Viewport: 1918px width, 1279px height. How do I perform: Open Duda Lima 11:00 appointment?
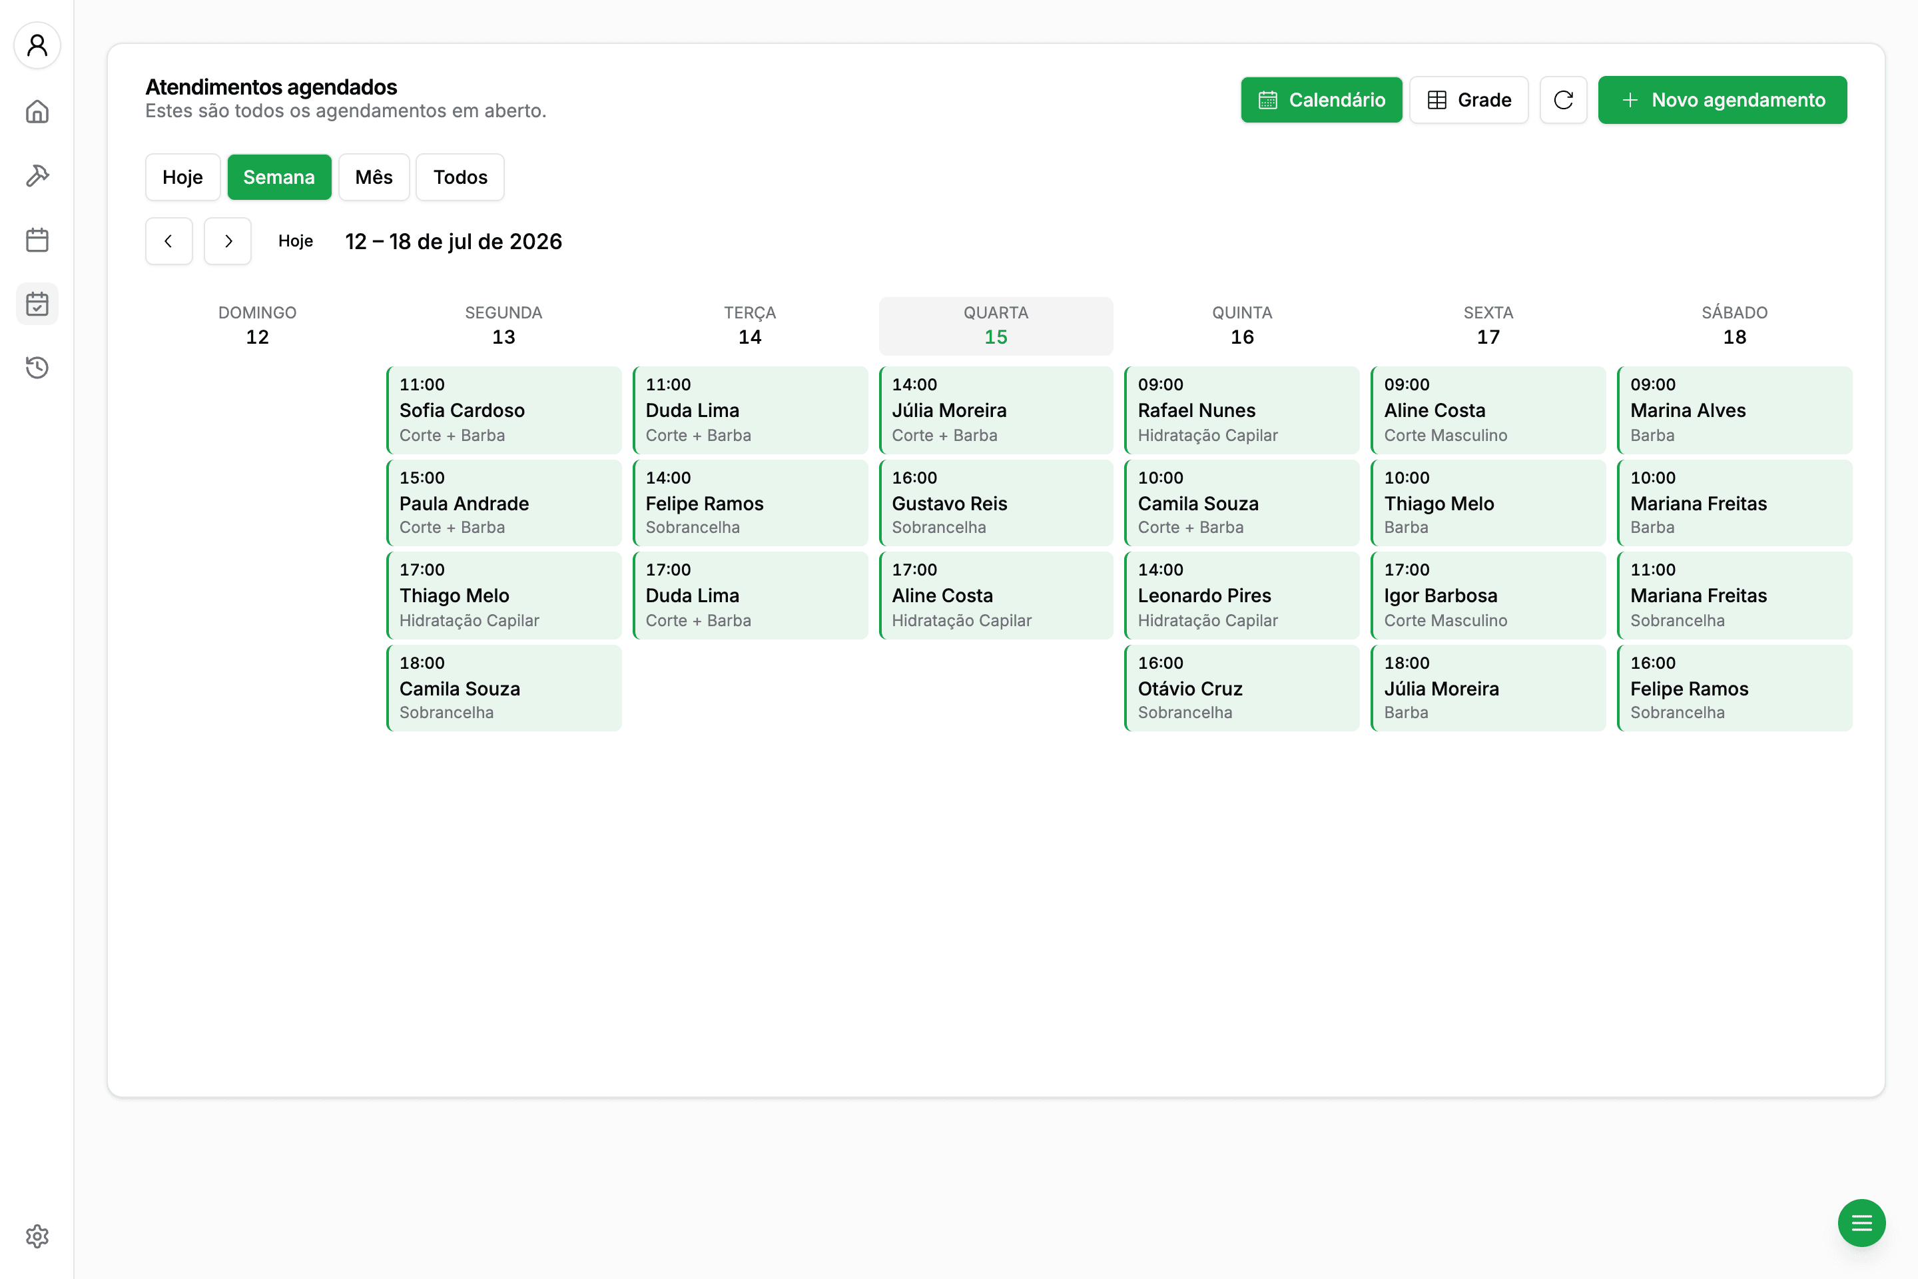pos(751,410)
